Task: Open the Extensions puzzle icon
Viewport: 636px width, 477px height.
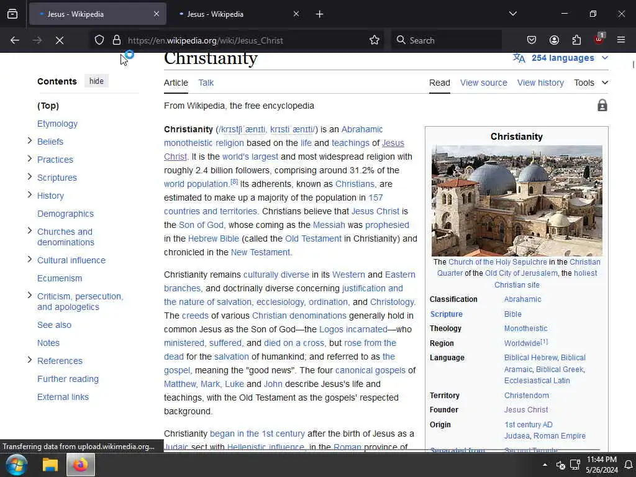Action: point(576,40)
